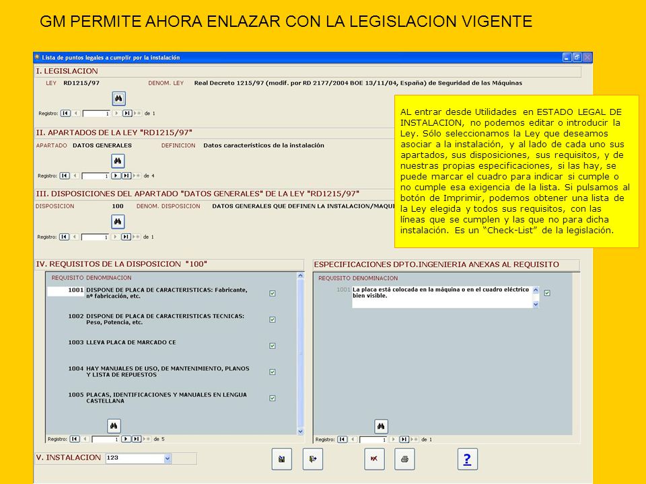
Task: Toggle checkbox for 1005 PLACAS, IDENTIFICACIONES
Action: pyautogui.click(x=273, y=399)
